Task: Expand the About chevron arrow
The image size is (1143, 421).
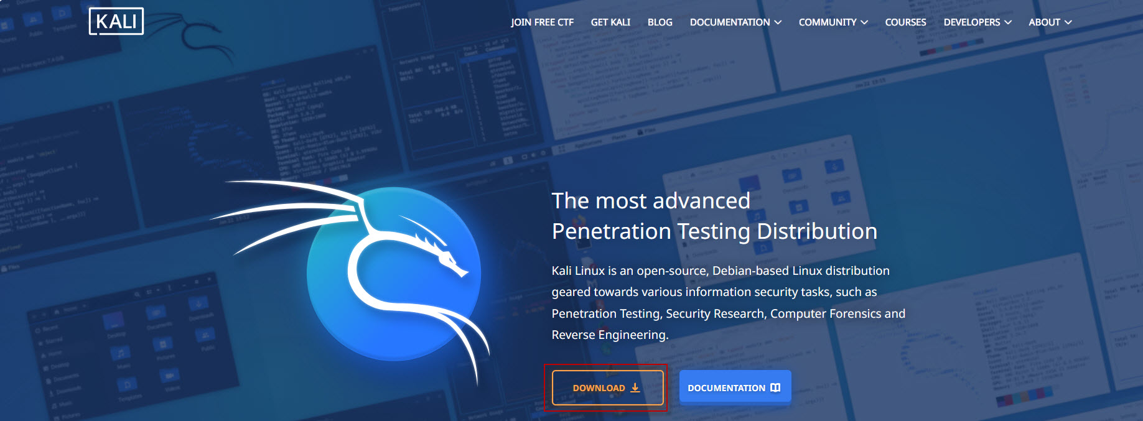Action: 1068,22
